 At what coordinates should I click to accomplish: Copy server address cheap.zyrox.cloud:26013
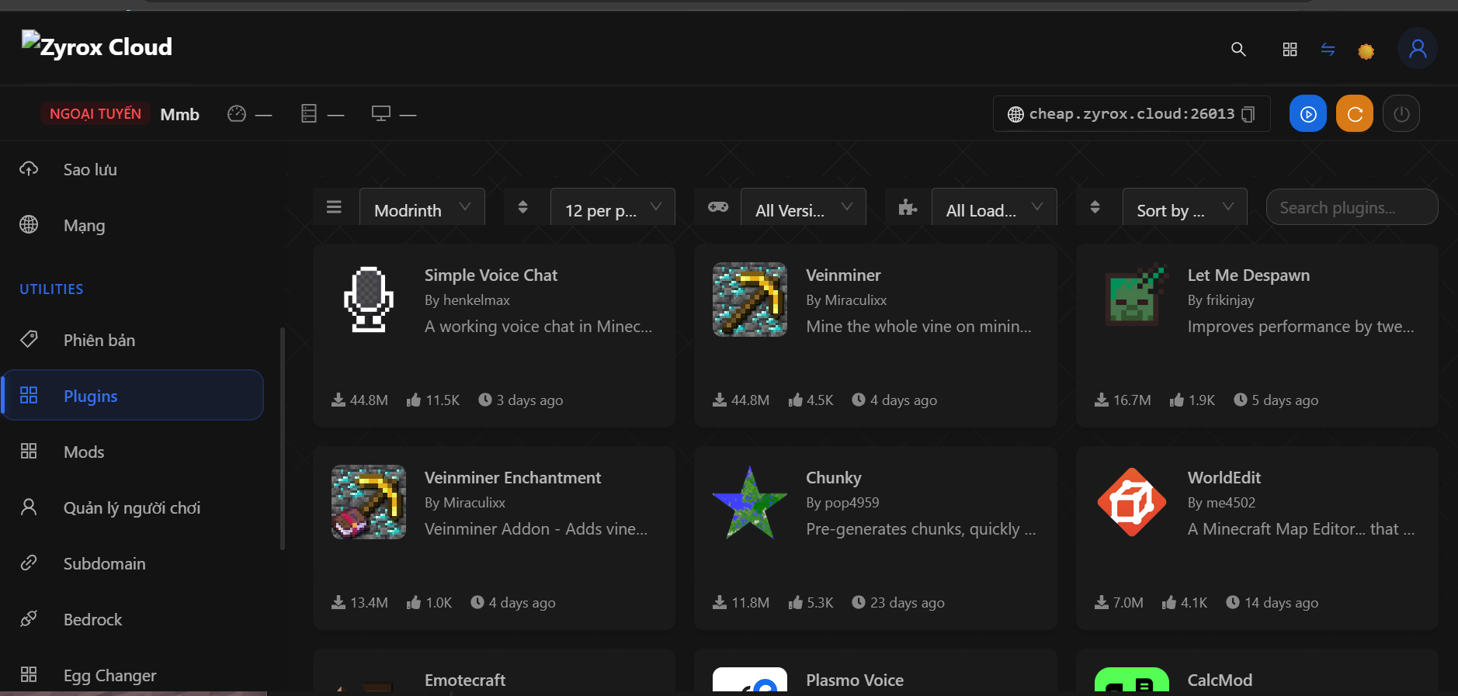[1248, 114]
